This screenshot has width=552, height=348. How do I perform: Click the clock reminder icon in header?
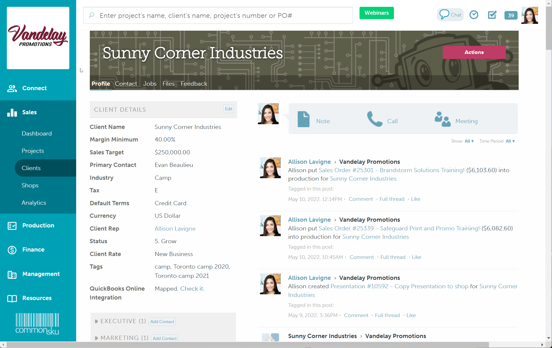tap(474, 15)
